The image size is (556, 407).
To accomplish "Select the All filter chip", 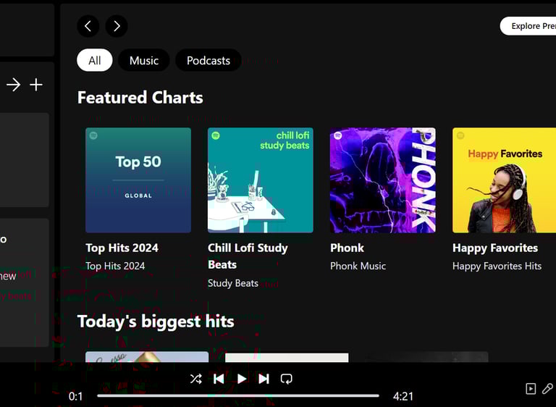I will pyautogui.click(x=95, y=60).
